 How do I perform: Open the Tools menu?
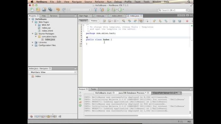click(x=146, y=2)
